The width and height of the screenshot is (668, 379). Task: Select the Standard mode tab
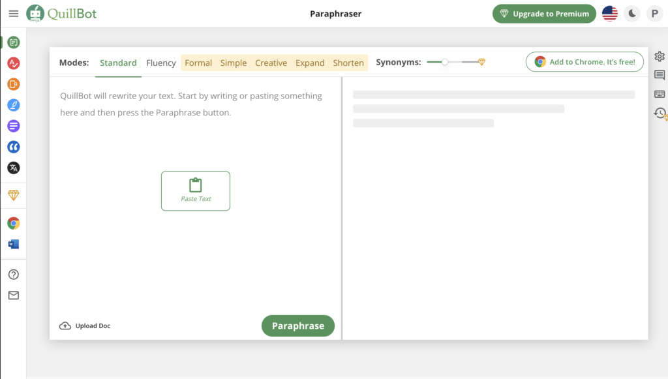(118, 63)
